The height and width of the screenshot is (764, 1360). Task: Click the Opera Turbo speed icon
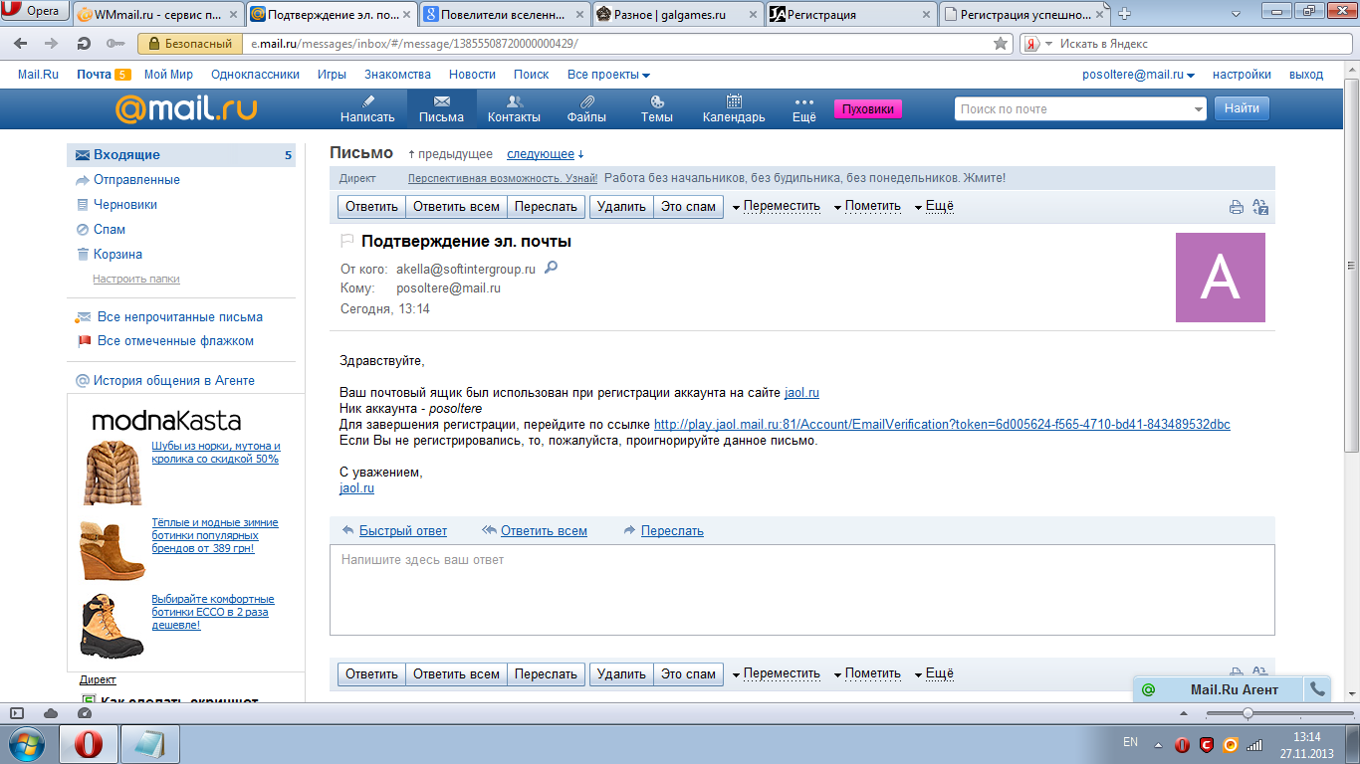84,713
